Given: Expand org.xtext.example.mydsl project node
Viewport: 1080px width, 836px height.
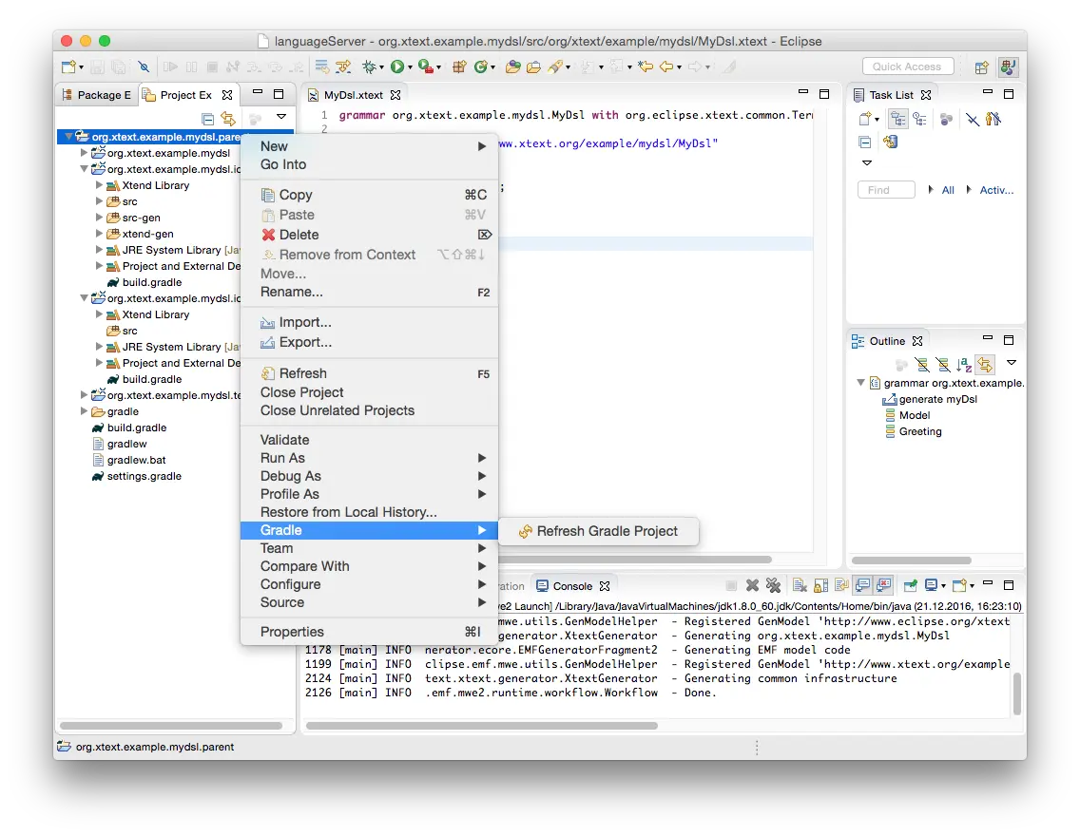Looking at the screenshot, I should click(84, 153).
